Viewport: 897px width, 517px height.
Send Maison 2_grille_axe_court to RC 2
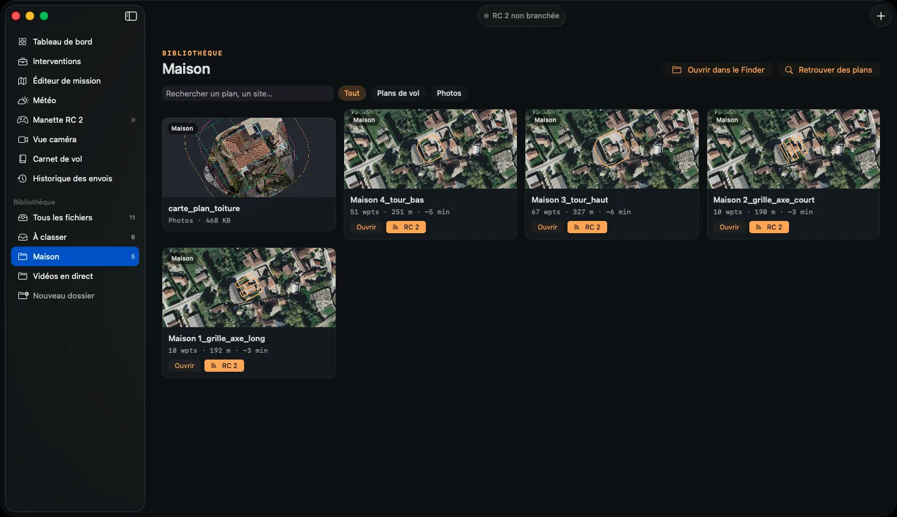pyautogui.click(x=769, y=227)
